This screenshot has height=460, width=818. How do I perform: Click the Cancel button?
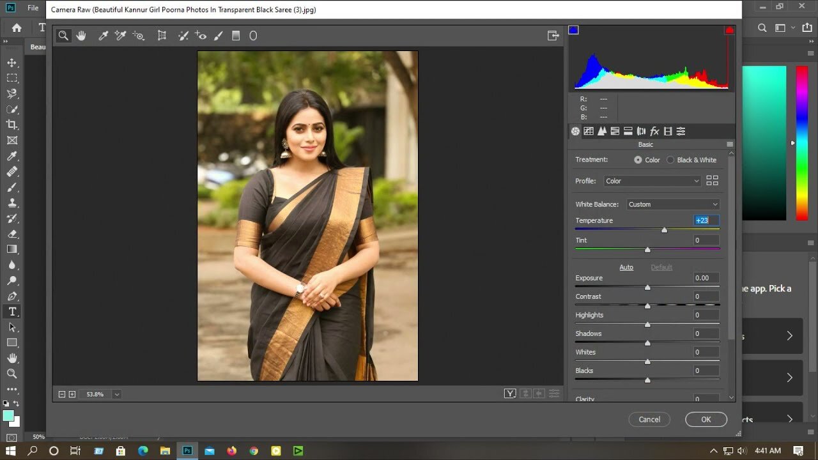pos(649,419)
